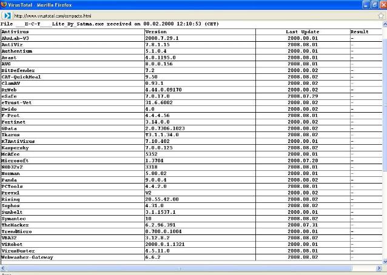387x275 pixels.
Task: Select the Avast antivirus name
Action: pos(9,58)
